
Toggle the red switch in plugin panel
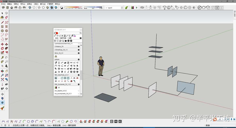[x=56, y=33]
